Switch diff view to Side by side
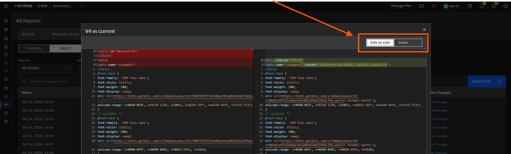The height and width of the screenshot is (154, 511). pos(380,42)
